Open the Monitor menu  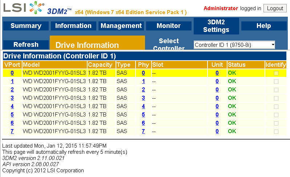[x=169, y=26]
